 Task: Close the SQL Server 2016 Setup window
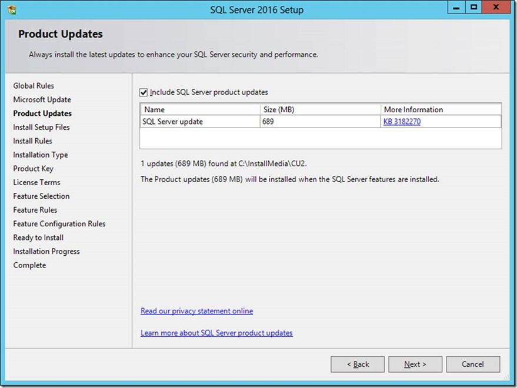[x=496, y=8]
